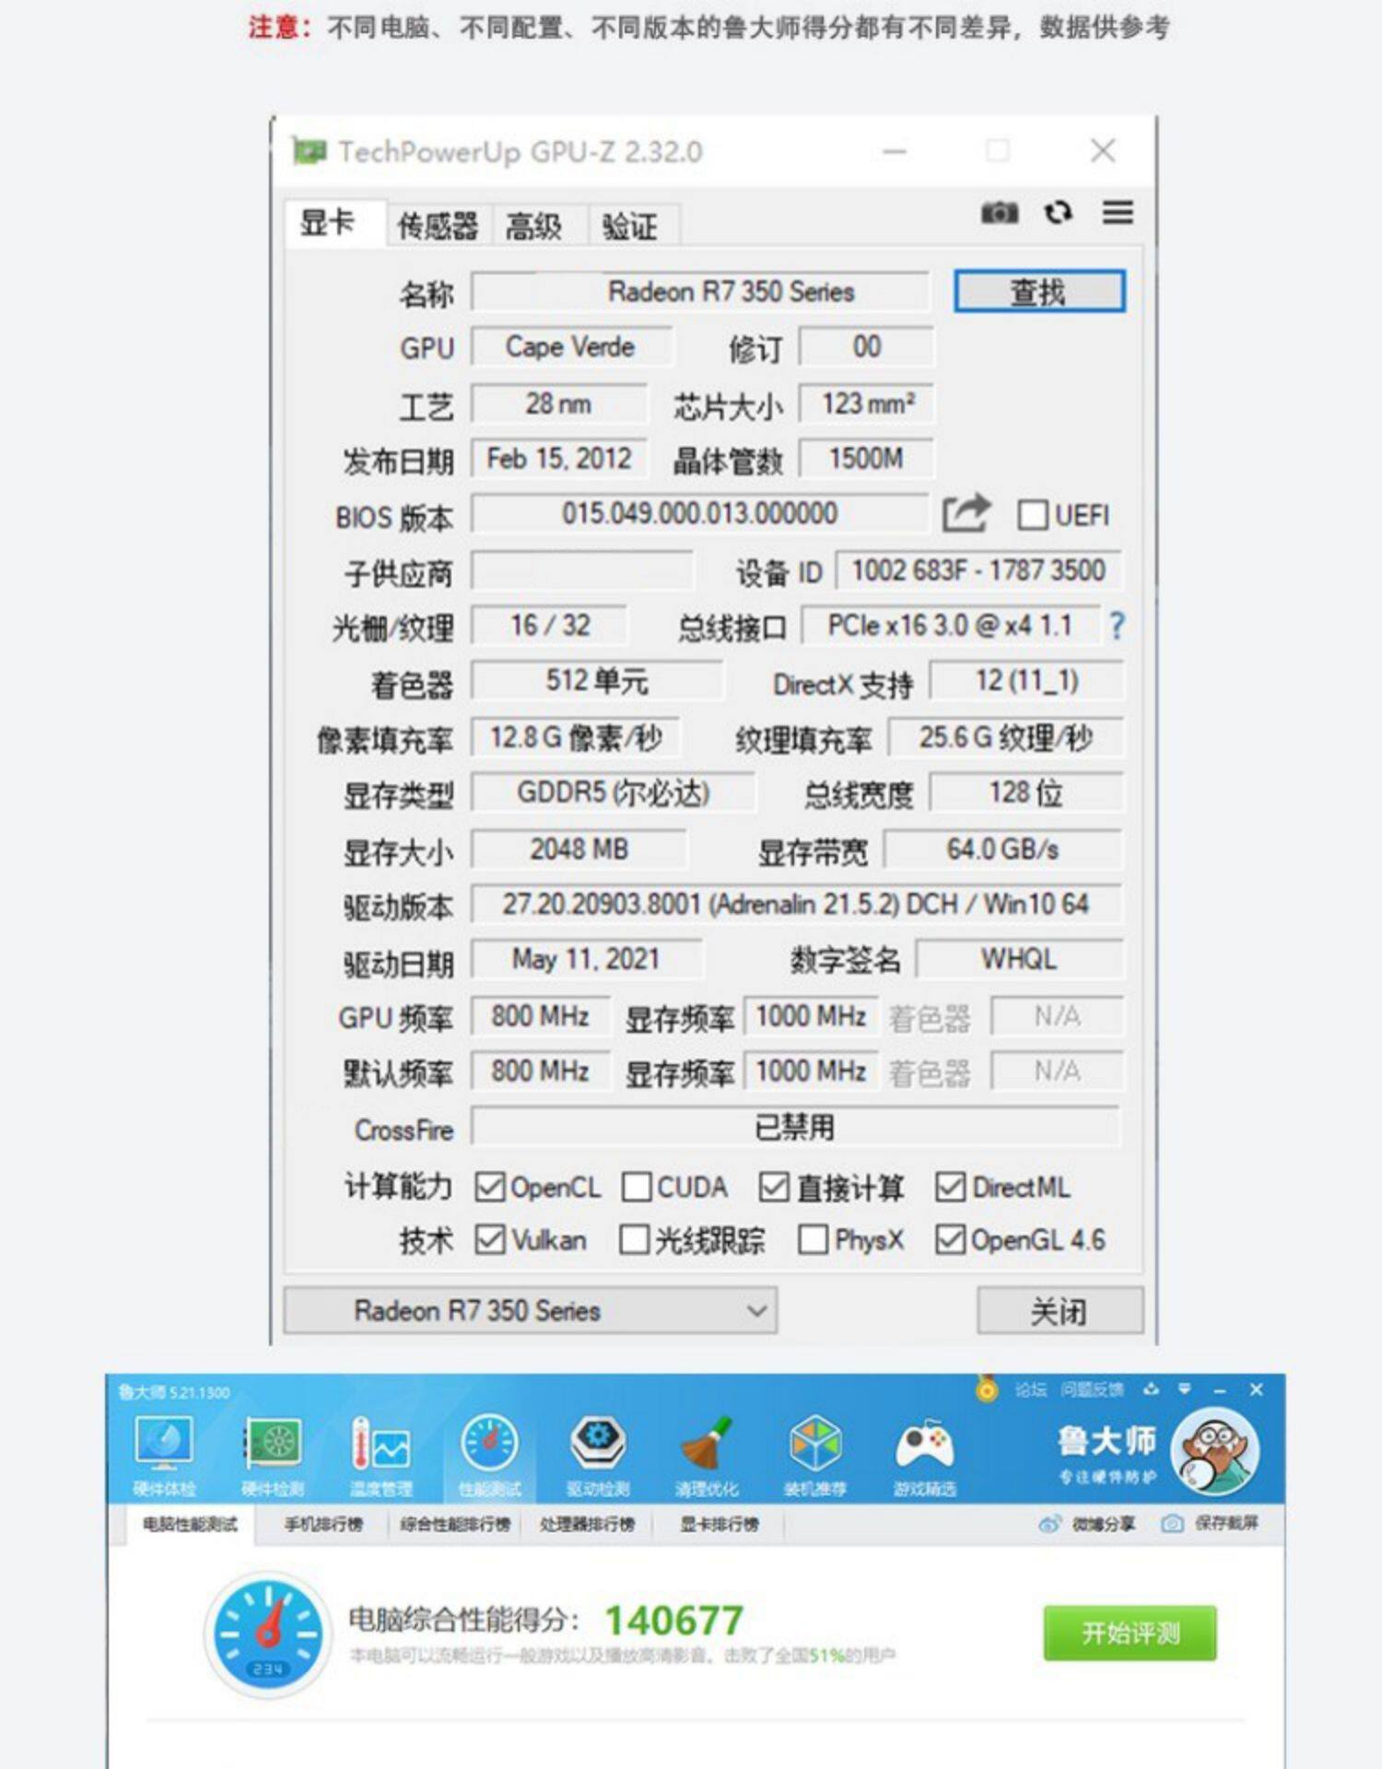
Task: Toggle the CUDA checkbox
Action: click(637, 1188)
